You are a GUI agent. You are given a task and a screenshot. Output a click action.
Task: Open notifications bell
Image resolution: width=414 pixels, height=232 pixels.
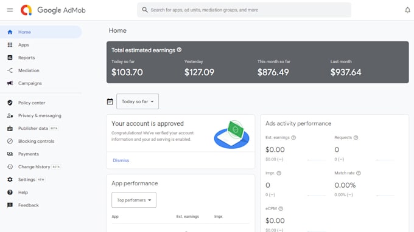[407, 10]
